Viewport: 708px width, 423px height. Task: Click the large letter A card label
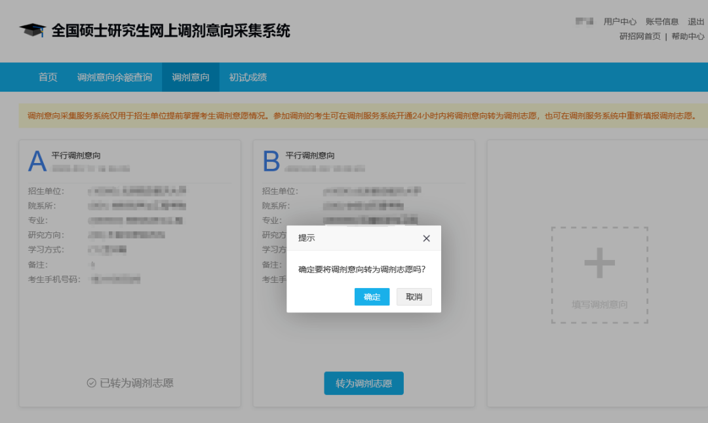coord(37,160)
